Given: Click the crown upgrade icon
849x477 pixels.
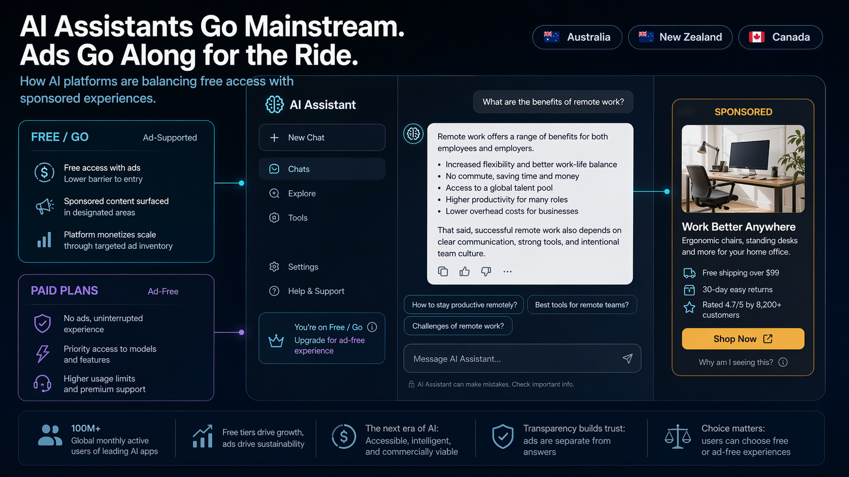Looking at the screenshot, I should pos(276,341).
